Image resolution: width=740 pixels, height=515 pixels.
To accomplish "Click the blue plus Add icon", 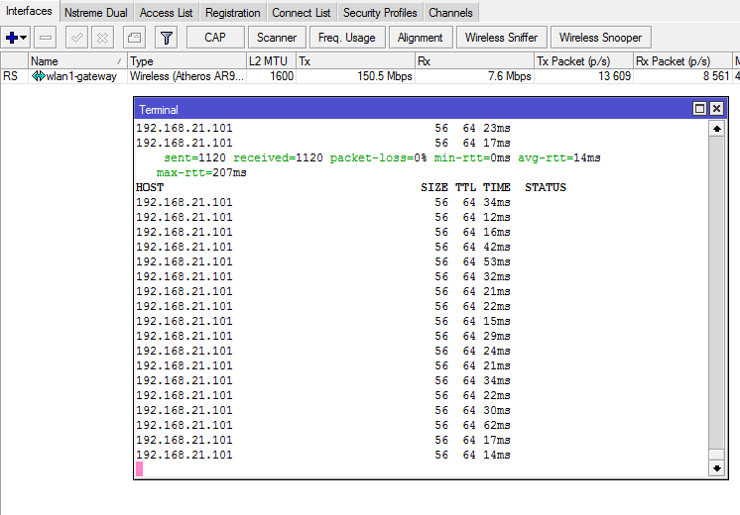I will point(12,38).
